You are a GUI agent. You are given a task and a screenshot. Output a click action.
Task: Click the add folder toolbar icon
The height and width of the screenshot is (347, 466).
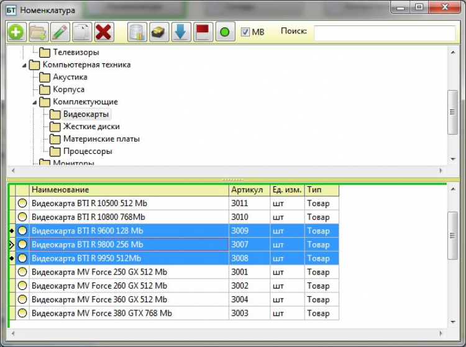(x=39, y=32)
